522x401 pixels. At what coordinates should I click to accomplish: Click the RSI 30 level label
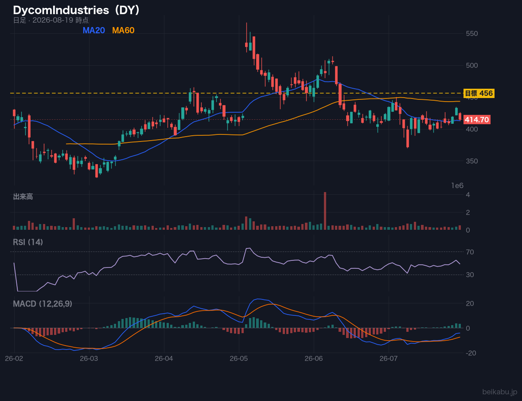click(x=470, y=275)
